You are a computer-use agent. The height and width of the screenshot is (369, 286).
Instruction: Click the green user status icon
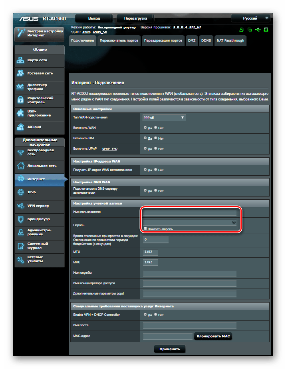click(x=241, y=30)
